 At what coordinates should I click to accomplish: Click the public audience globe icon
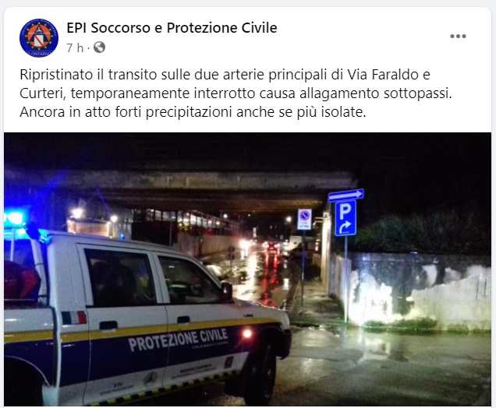point(99,47)
